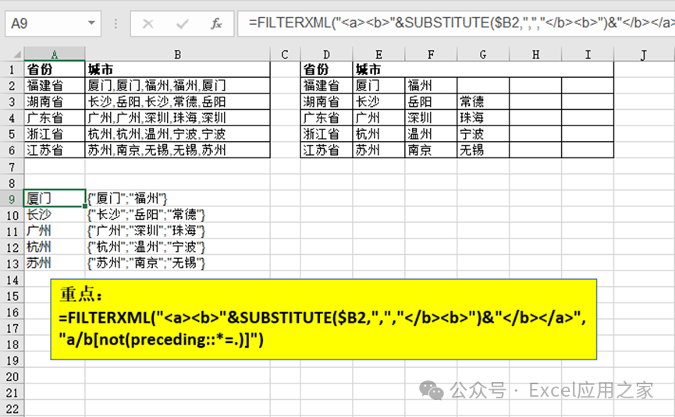The width and height of the screenshot is (675, 417).
Task: Click cell G3 常德
Action: [x=483, y=102]
